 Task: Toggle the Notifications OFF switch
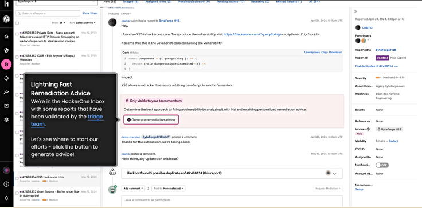(382, 165)
